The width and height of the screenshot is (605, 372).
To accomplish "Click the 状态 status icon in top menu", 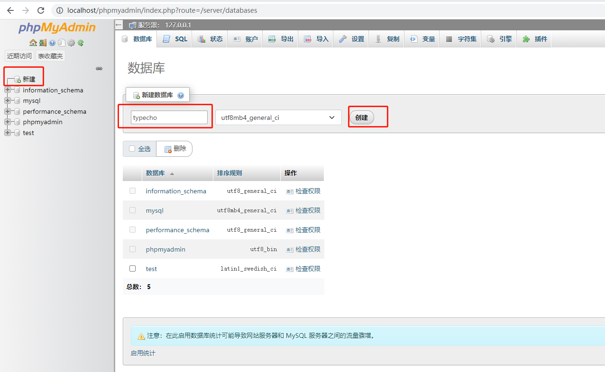I will [202, 39].
